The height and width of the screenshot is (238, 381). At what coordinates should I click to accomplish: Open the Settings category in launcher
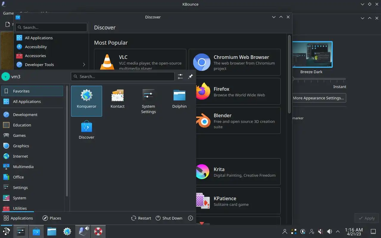click(32, 187)
